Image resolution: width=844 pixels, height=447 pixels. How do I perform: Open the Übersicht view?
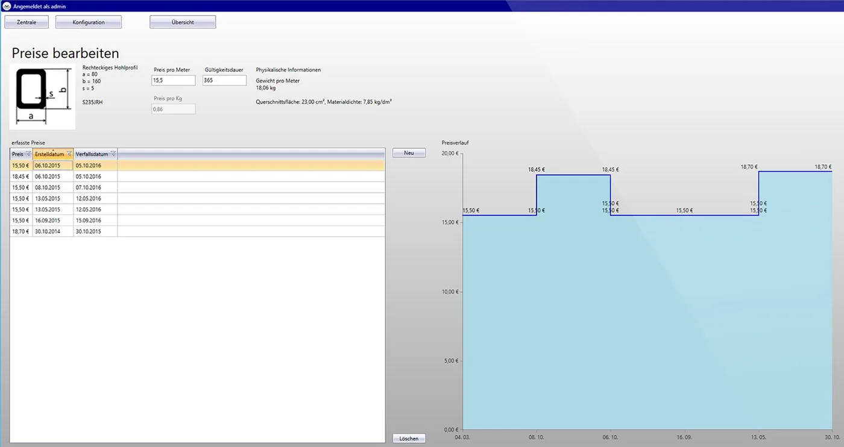(x=183, y=22)
